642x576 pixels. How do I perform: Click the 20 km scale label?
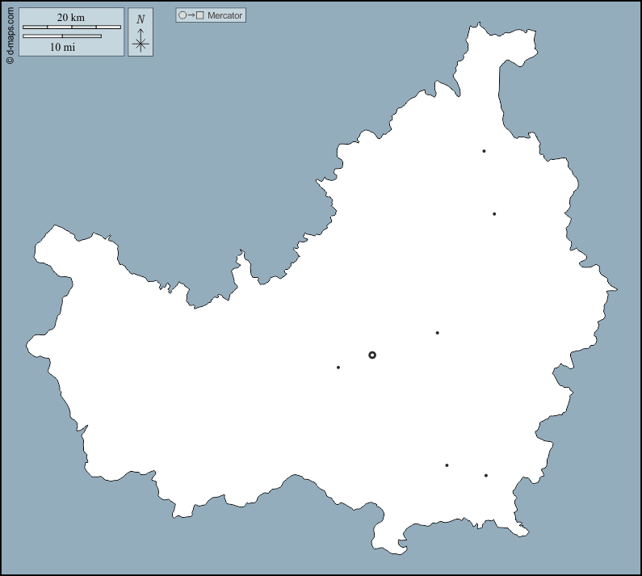(71, 17)
